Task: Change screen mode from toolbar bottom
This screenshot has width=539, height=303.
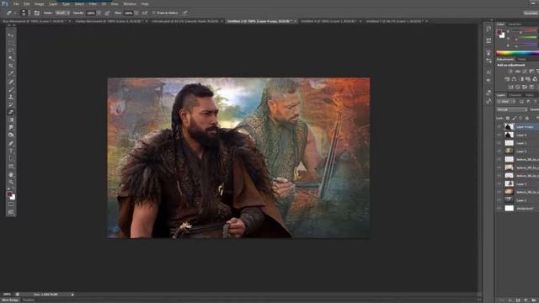Action: pos(11,212)
